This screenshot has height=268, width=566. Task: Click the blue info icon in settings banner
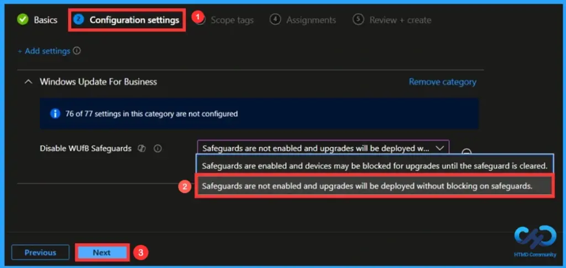[55, 114]
